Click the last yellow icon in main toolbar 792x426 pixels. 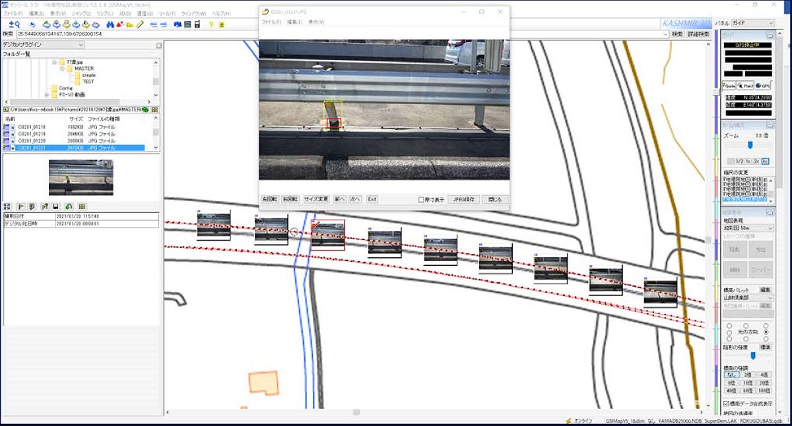point(221,24)
